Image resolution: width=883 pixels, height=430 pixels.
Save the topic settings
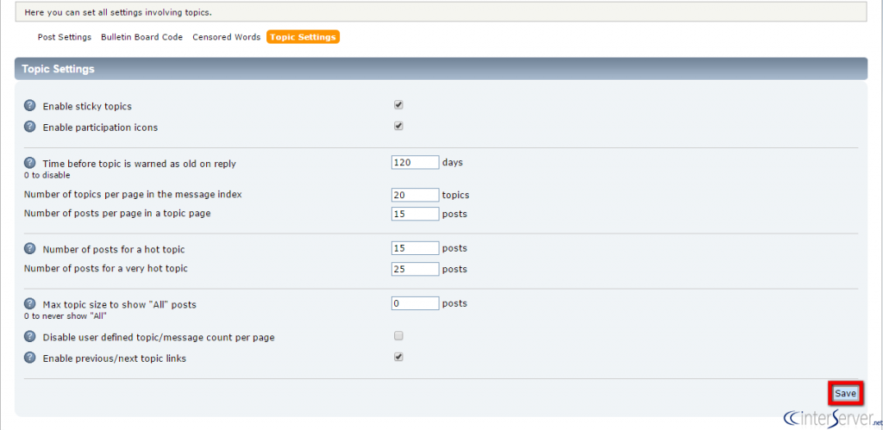pyautogui.click(x=845, y=394)
